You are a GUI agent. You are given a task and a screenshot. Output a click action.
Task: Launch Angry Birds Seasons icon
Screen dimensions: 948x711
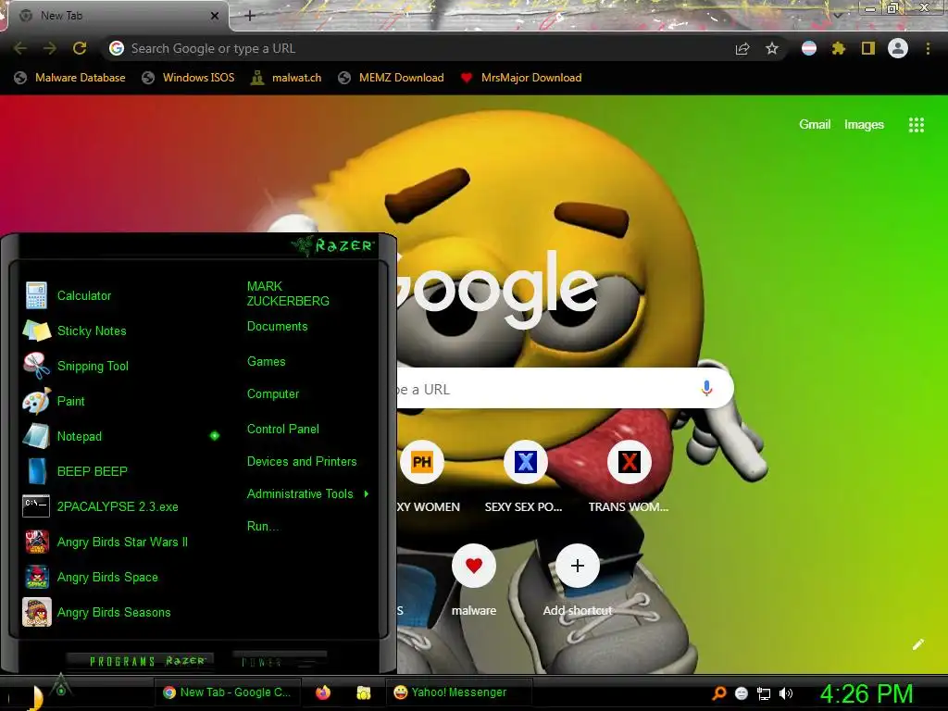pyautogui.click(x=36, y=612)
